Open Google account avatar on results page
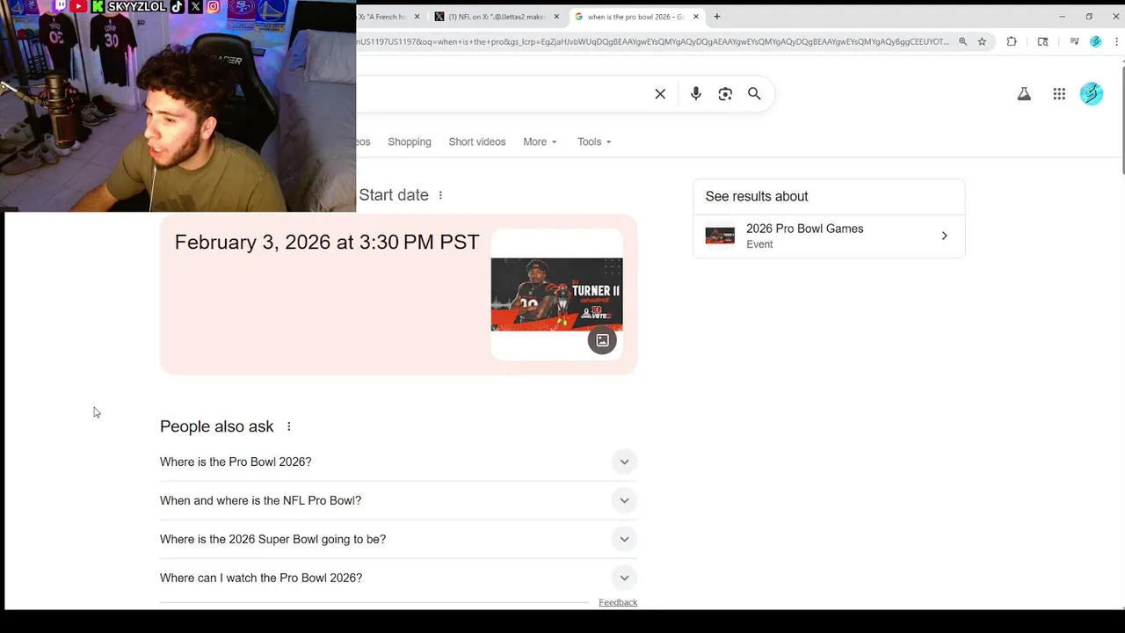The width and height of the screenshot is (1125, 633). tap(1092, 94)
